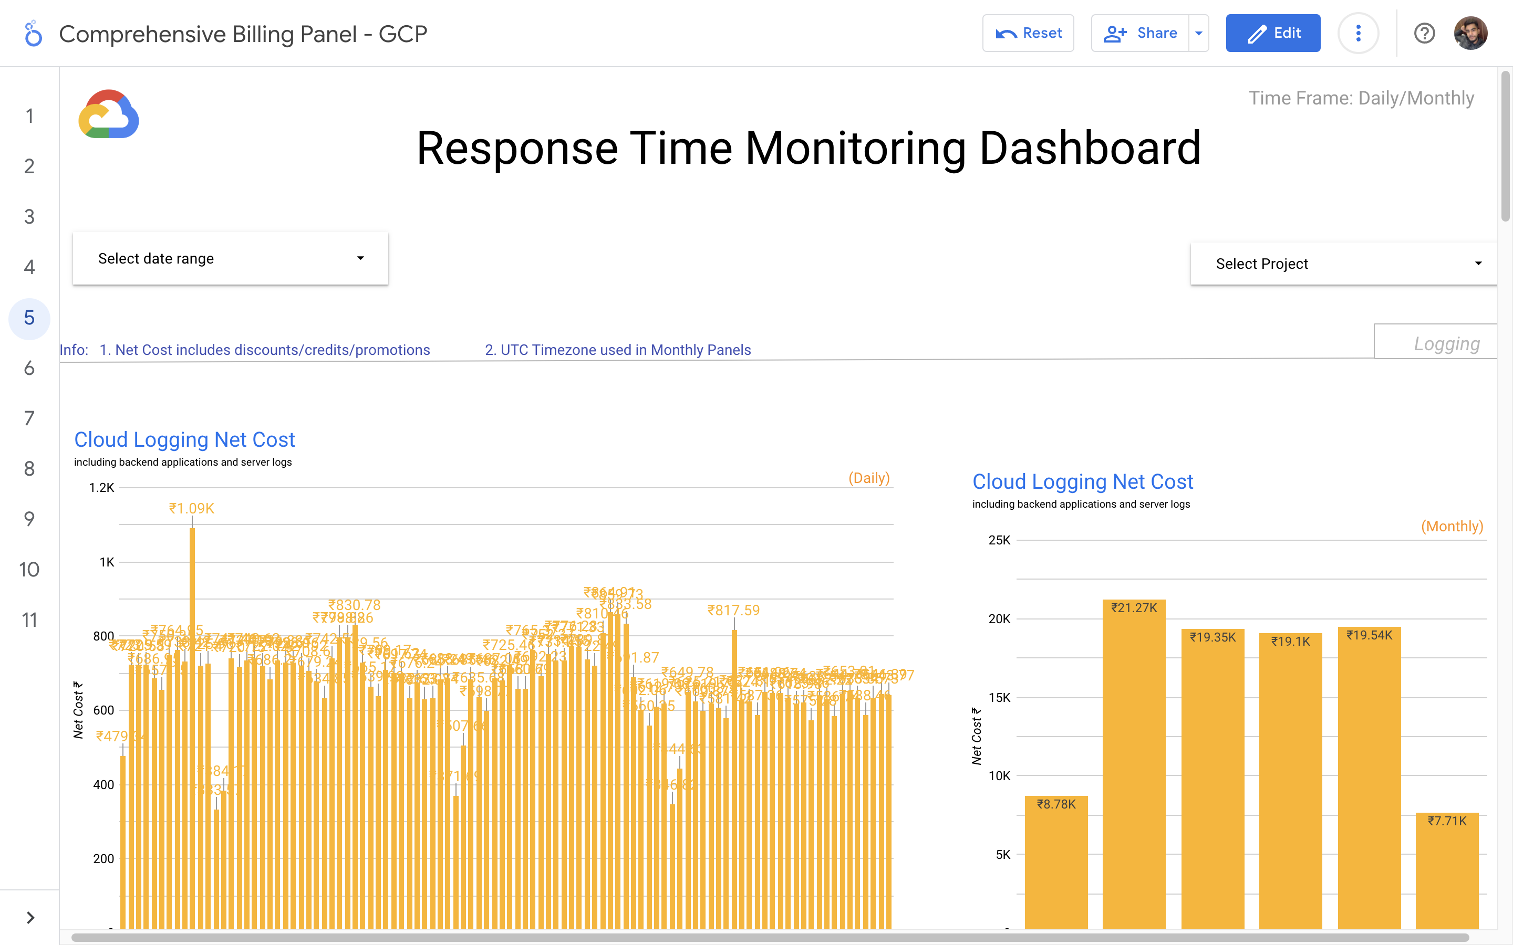Click the Google Cloud logo image
Viewport: 1513px width, 945px height.
[109, 114]
